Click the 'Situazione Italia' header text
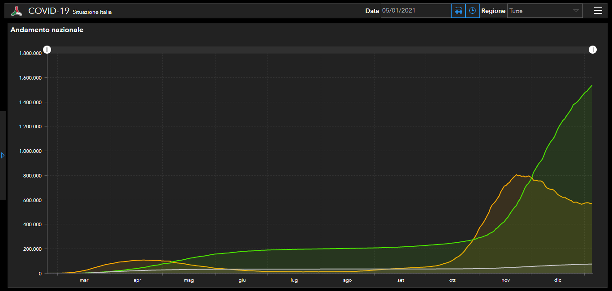612x291 pixels. [x=92, y=12]
